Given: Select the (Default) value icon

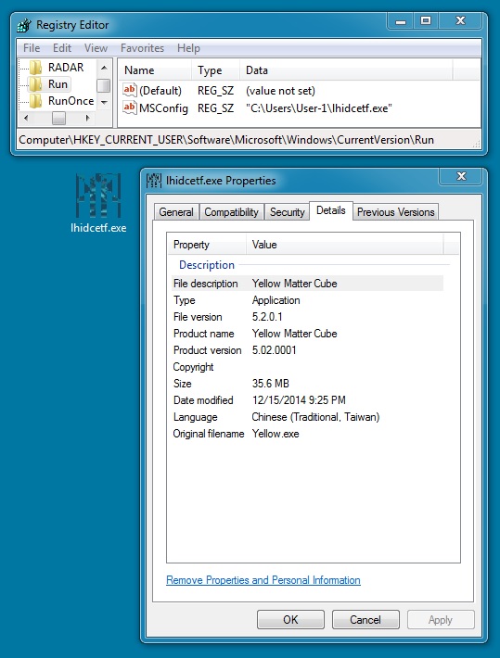Looking at the screenshot, I should coord(130,90).
